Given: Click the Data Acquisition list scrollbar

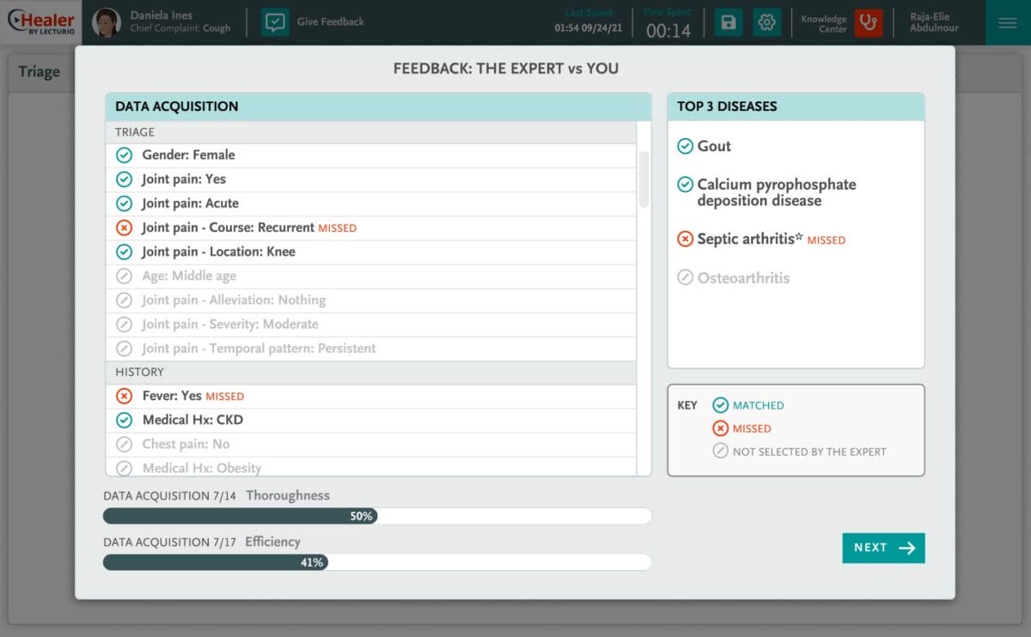Looking at the screenshot, I should tap(644, 179).
